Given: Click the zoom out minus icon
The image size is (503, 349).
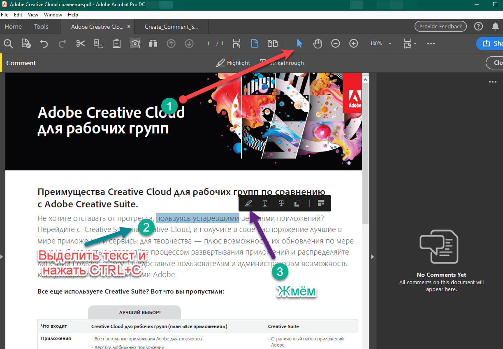Looking at the screenshot, I should 336,44.
